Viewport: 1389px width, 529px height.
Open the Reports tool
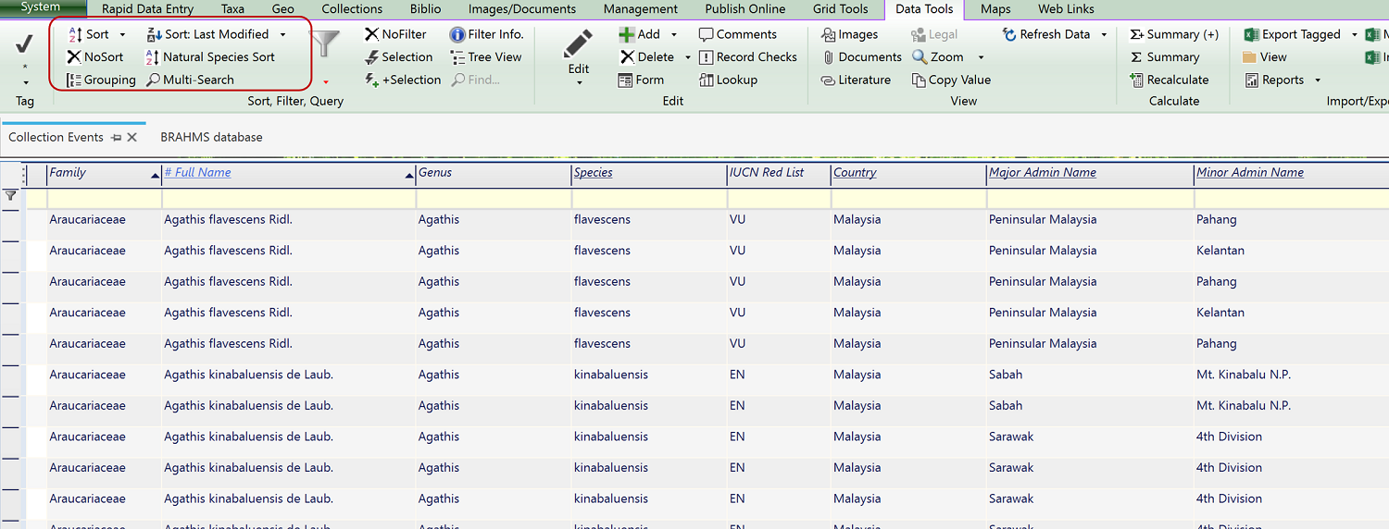click(1274, 80)
